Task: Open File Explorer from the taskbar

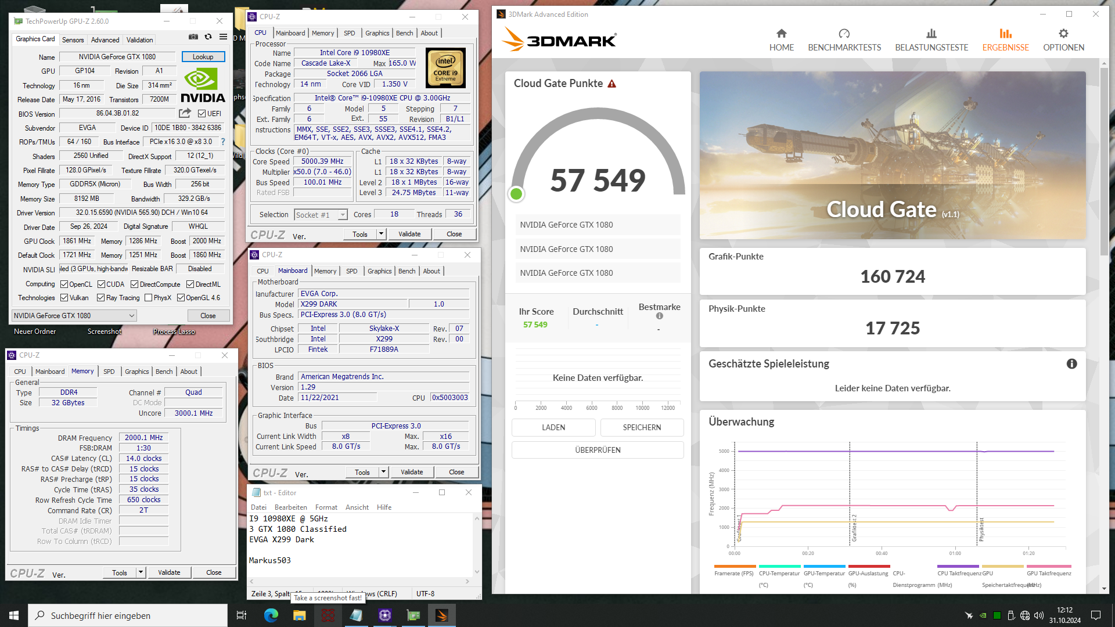Action: tap(299, 615)
